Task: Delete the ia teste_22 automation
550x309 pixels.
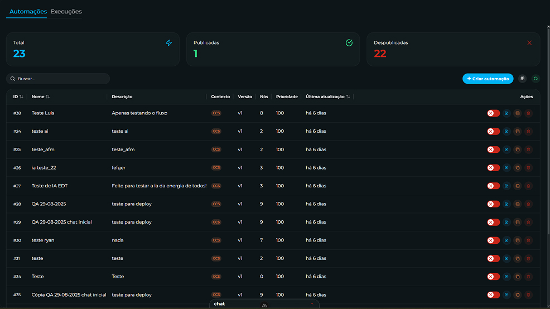Action: tap(528, 168)
